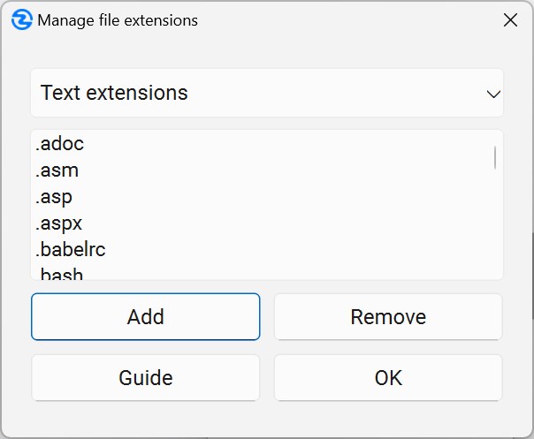This screenshot has height=439, width=534.
Task: Open the Guide
Action: click(145, 378)
